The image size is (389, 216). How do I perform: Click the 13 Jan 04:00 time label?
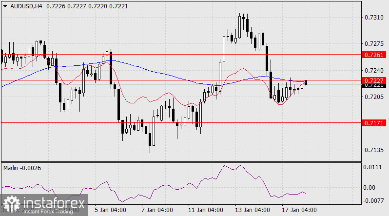point(253,210)
